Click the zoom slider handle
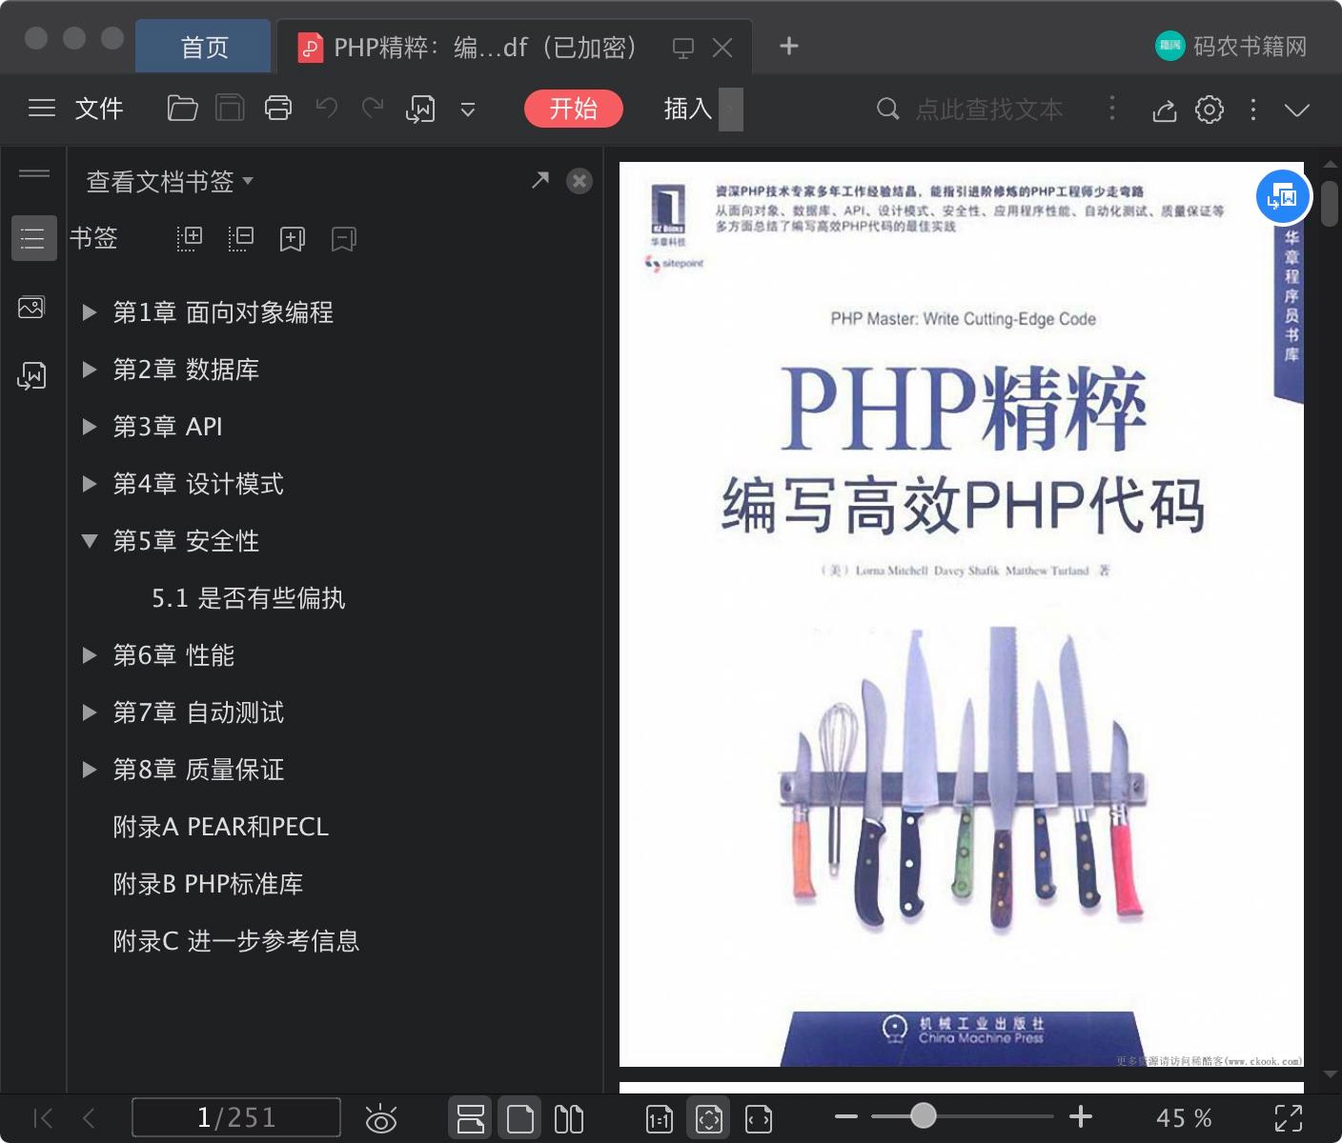The width and height of the screenshot is (1342, 1143). pyautogui.click(x=923, y=1115)
